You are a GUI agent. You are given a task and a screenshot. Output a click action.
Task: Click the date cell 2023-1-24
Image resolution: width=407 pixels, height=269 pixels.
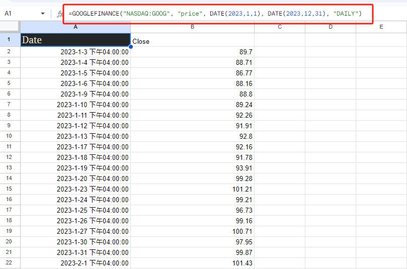click(x=75, y=200)
